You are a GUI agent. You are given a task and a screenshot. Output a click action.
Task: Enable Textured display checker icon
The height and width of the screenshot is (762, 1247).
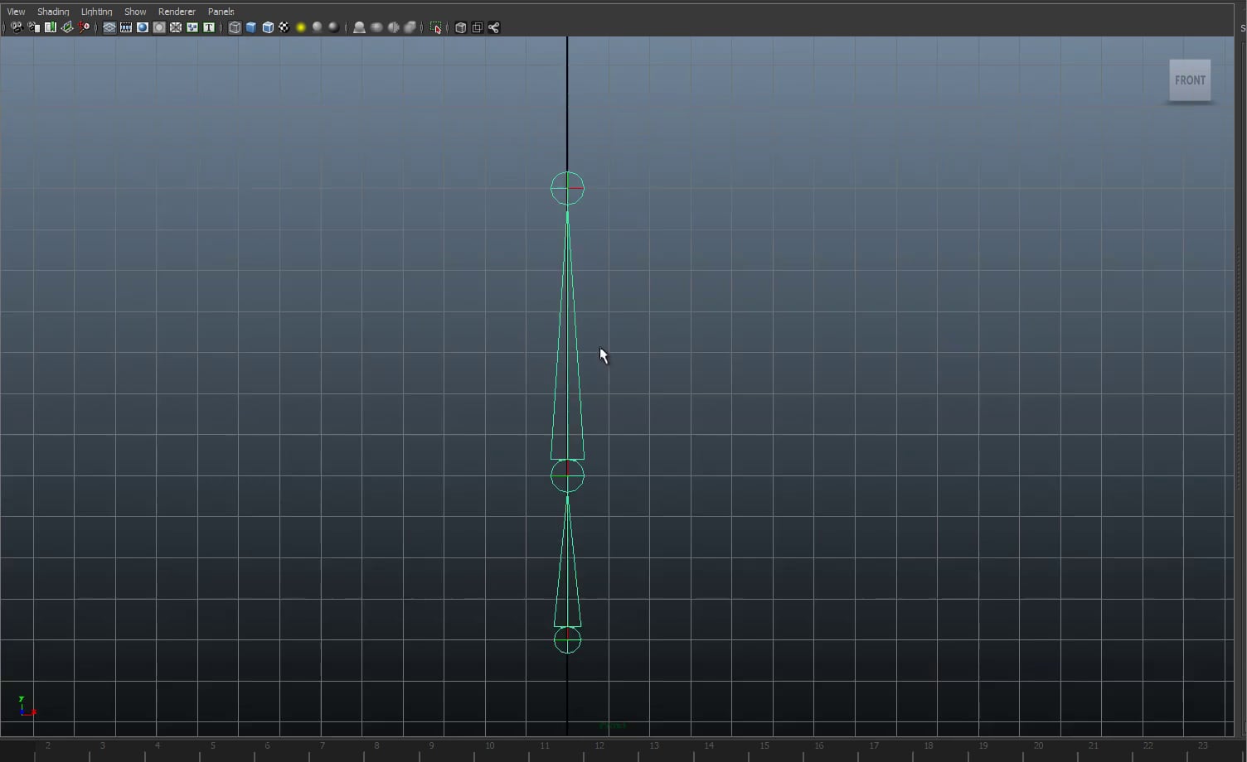pos(284,27)
